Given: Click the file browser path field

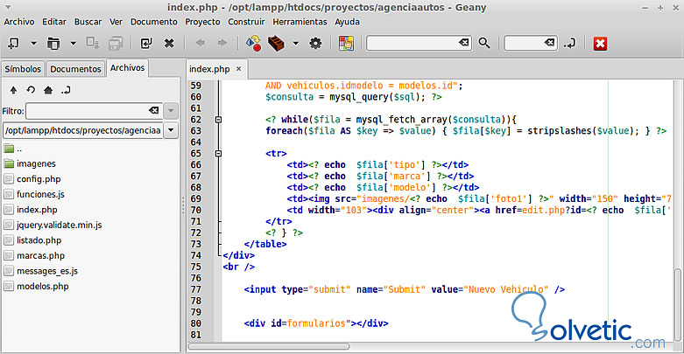Looking at the screenshot, I should tap(83, 130).
